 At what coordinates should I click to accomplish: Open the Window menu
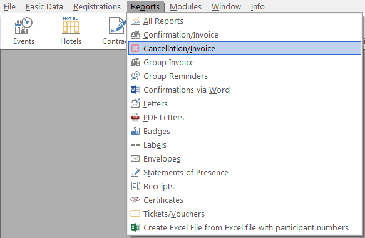coord(226,6)
